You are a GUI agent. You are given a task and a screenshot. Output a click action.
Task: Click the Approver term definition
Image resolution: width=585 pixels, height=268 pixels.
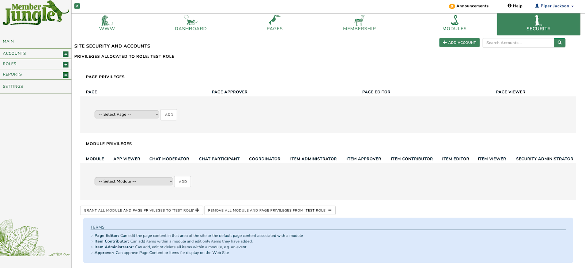tap(162, 253)
